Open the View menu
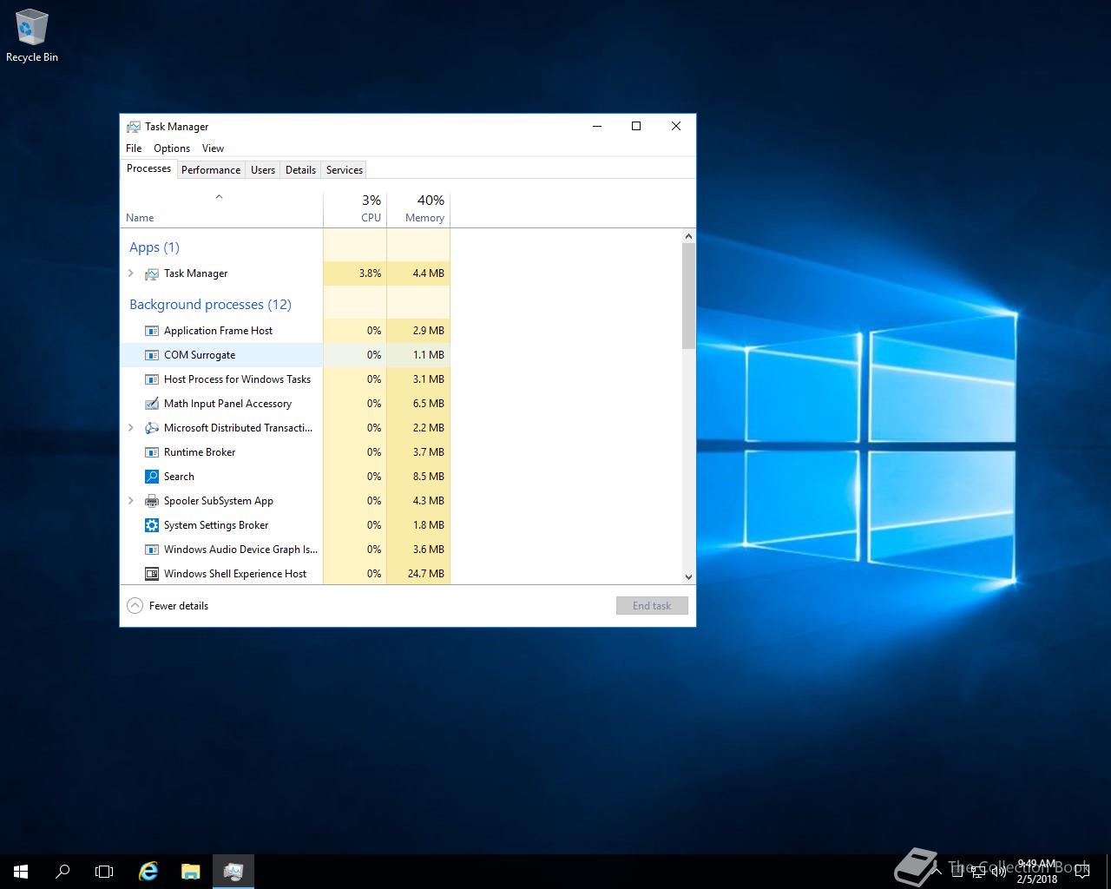This screenshot has height=889, width=1111. click(213, 148)
